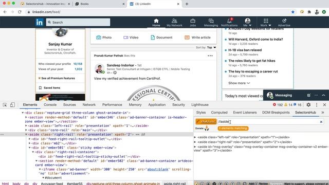Open news 'H-1B visa ban relaxed'
This screenshot has height=185, width=329.
click(x=245, y=50)
